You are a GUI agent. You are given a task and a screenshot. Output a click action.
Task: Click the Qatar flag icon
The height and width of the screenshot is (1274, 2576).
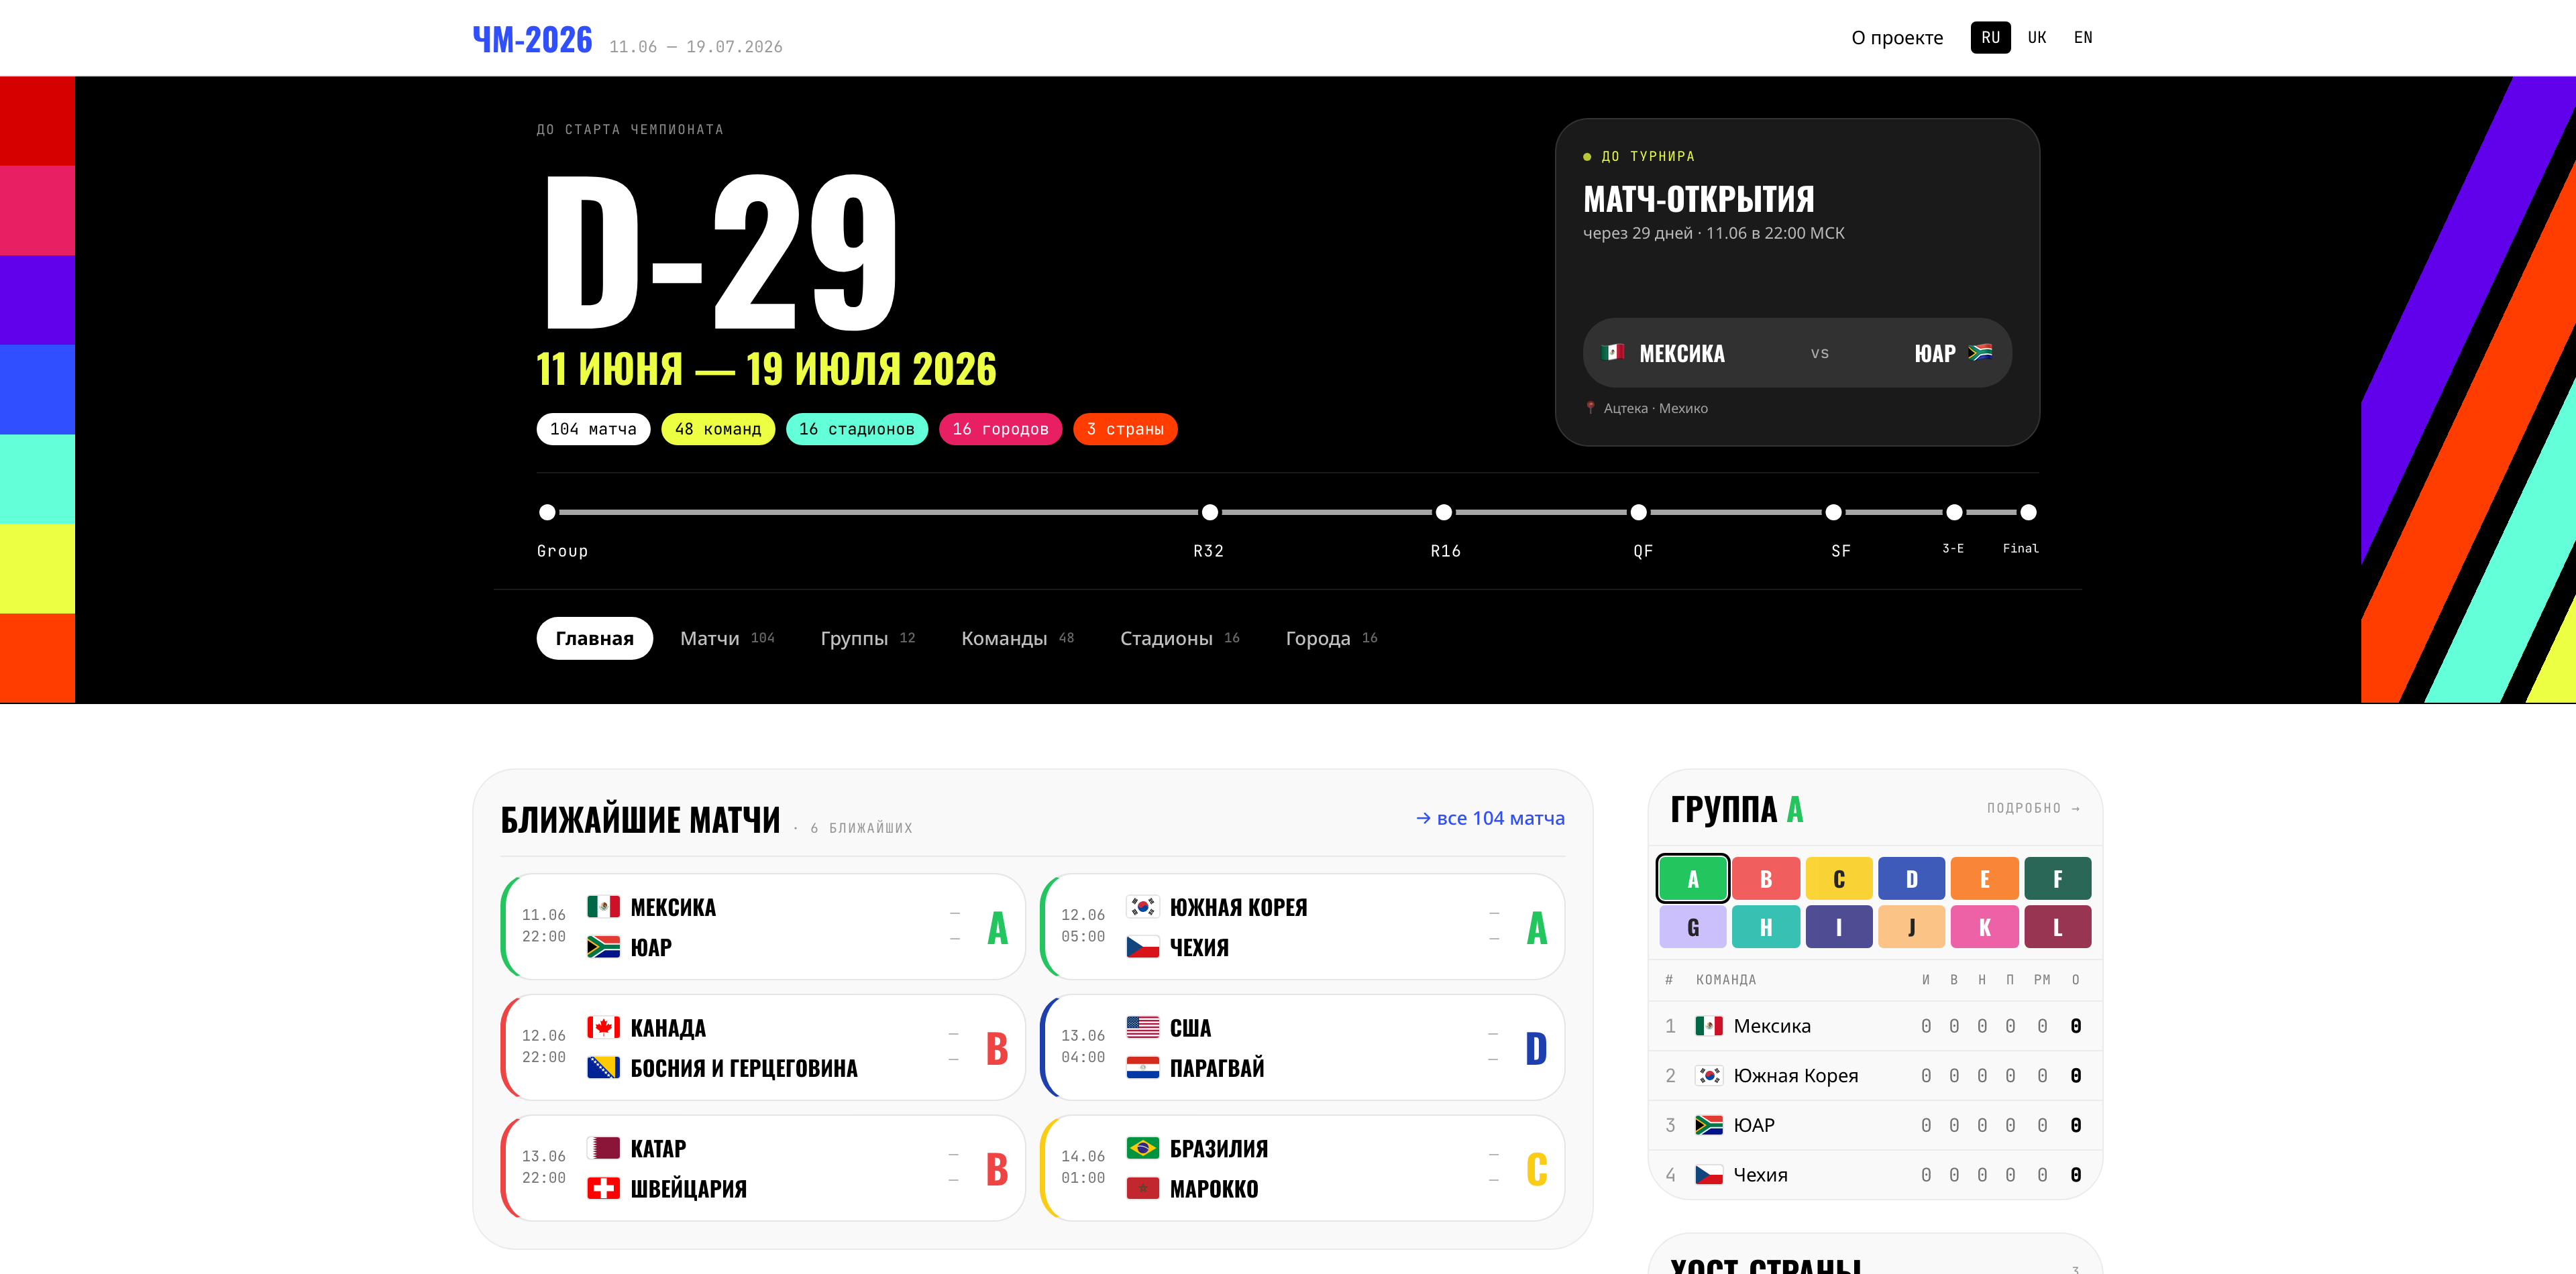[x=603, y=1148]
